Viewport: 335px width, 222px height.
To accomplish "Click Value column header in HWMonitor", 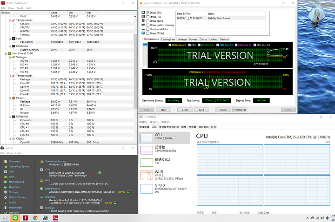I will click(x=58, y=13).
